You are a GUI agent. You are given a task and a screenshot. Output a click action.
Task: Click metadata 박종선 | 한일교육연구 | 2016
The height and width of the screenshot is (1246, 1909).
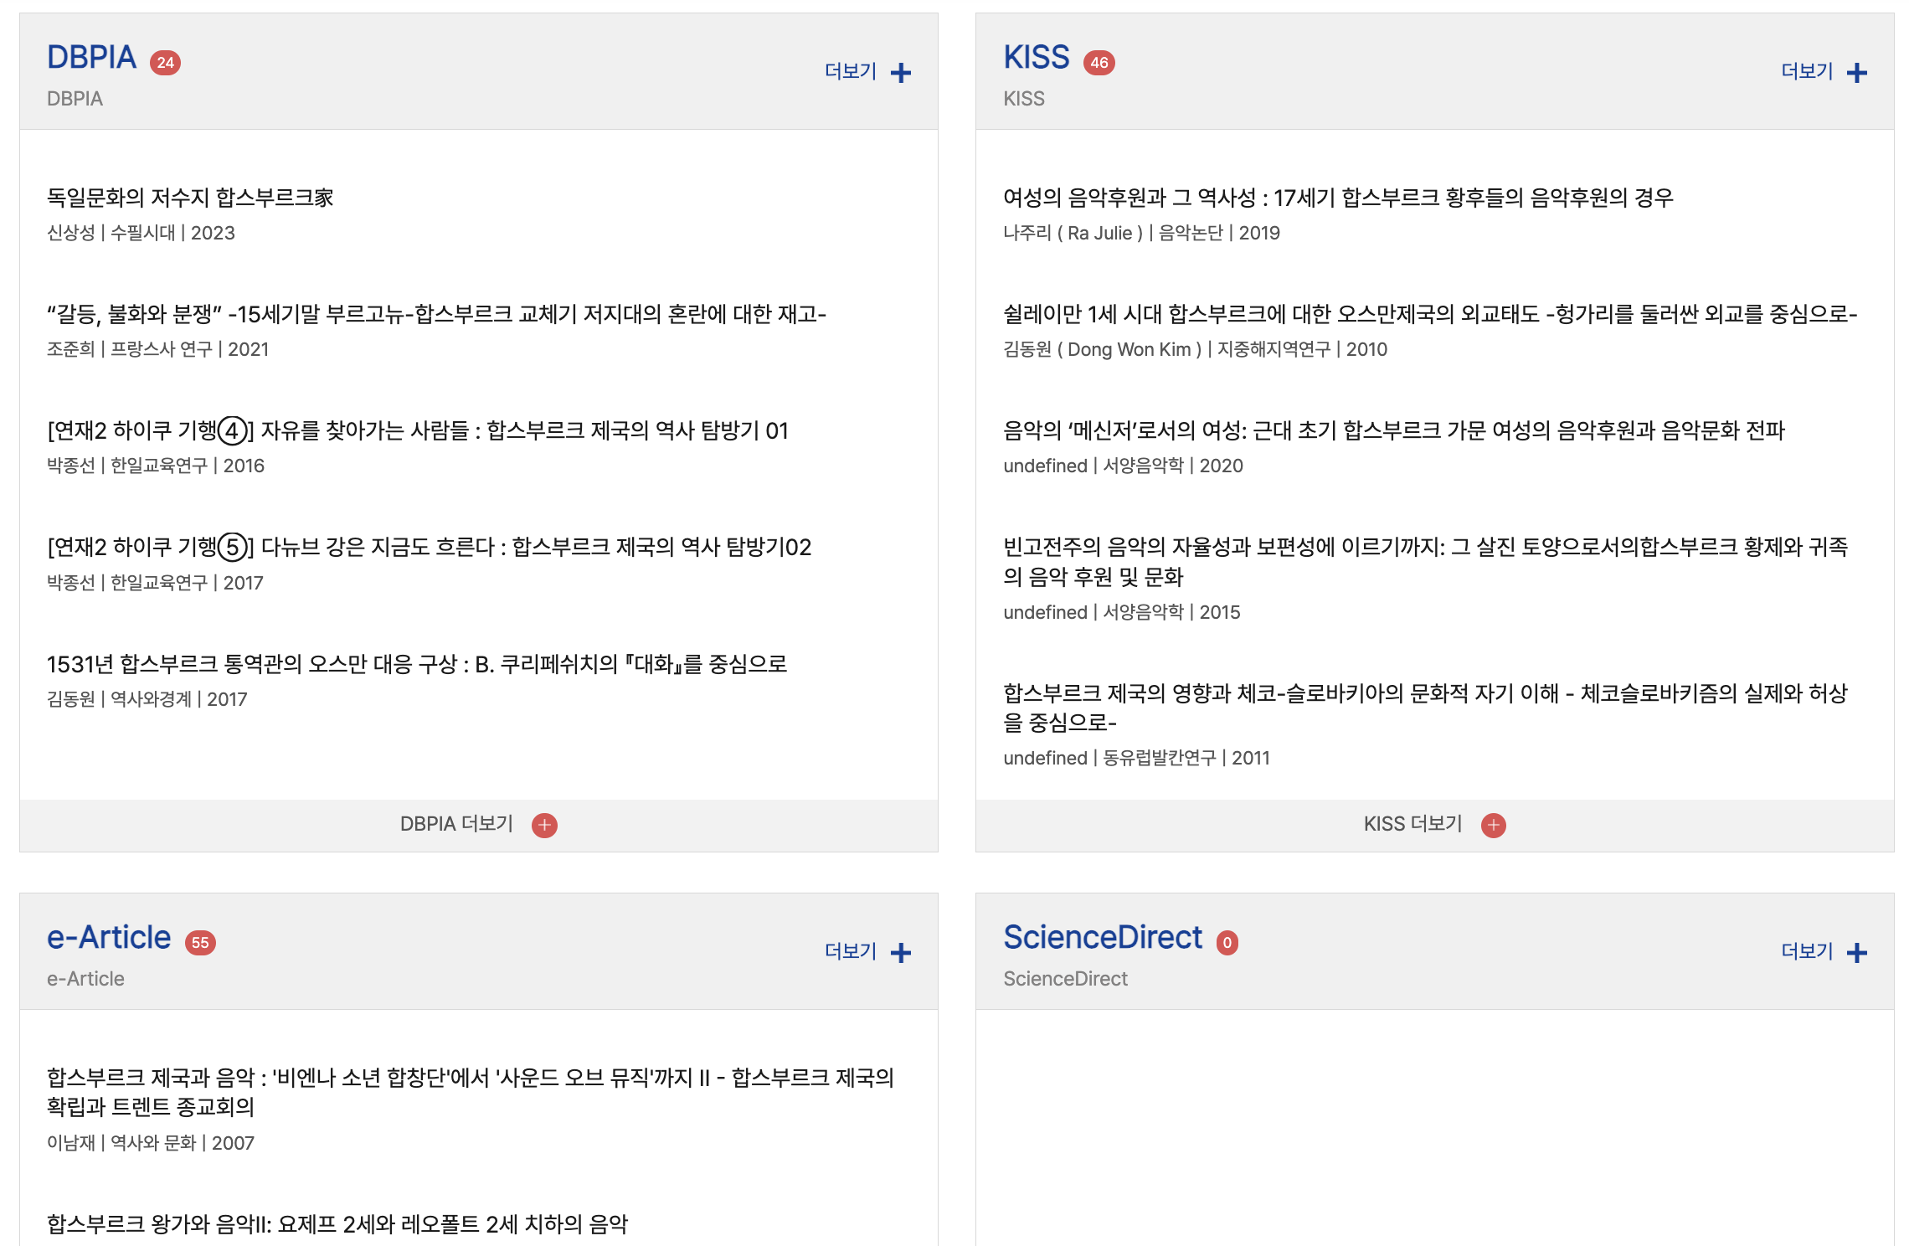point(156,466)
